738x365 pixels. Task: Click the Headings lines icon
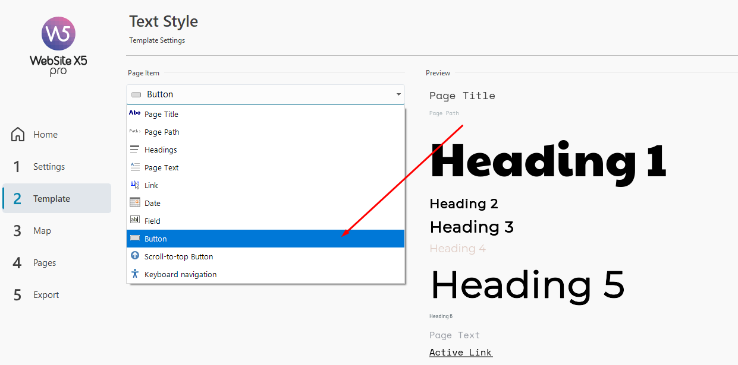(135, 150)
